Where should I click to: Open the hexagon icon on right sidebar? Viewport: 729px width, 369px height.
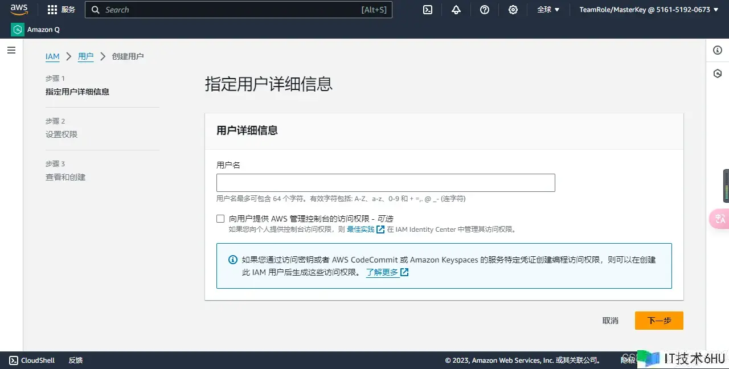(718, 74)
